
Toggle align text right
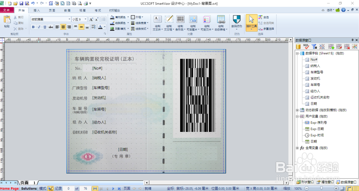pyautogui.click(x=69, y=27)
